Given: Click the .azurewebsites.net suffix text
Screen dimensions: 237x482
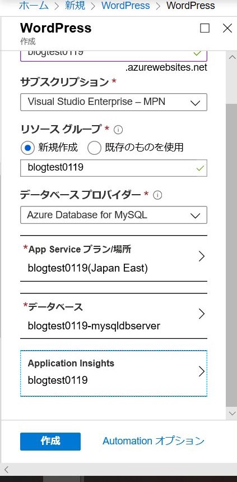Looking at the screenshot, I should [x=166, y=67].
